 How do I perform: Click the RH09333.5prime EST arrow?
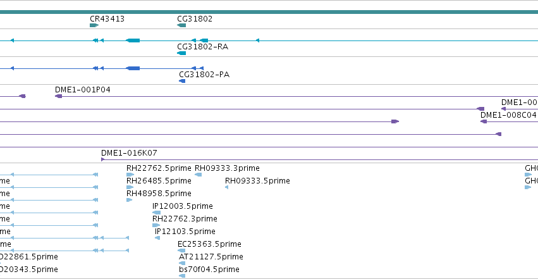tap(226, 187)
